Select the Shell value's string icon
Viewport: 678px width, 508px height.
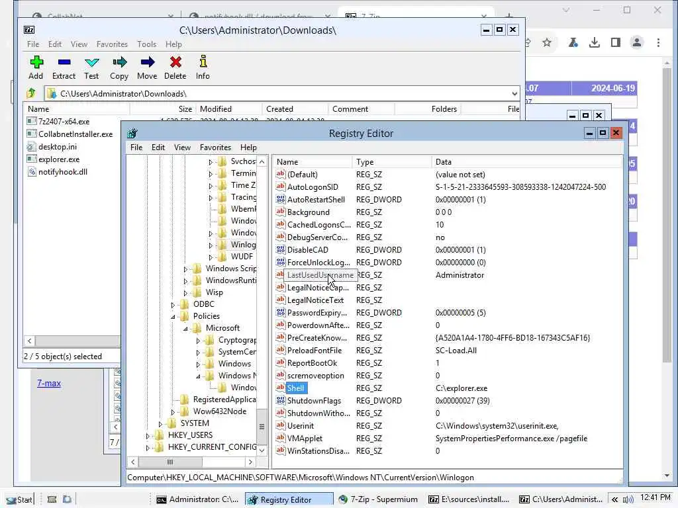click(x=280, y=388)
